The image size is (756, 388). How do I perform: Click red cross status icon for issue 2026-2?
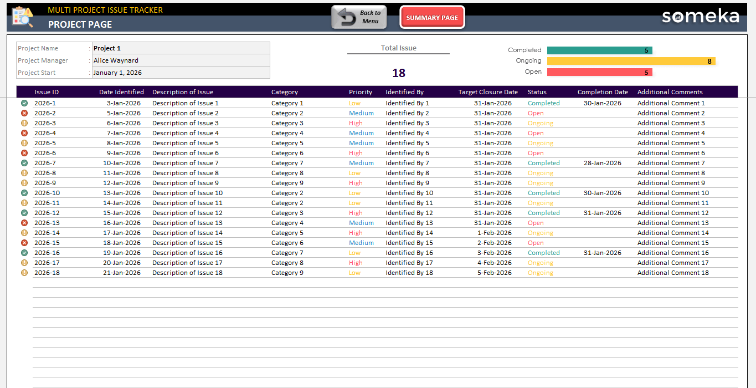click(24, 113)
